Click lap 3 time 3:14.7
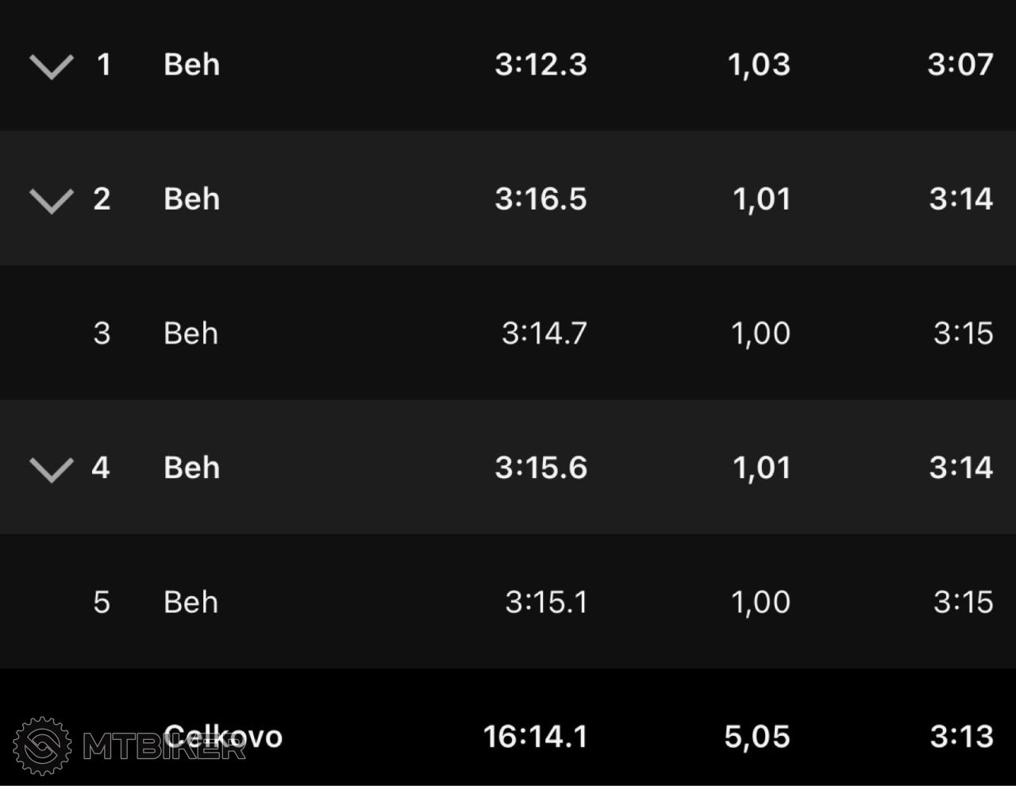Viewport: 1016px width, 786px height. pos(545,333)
